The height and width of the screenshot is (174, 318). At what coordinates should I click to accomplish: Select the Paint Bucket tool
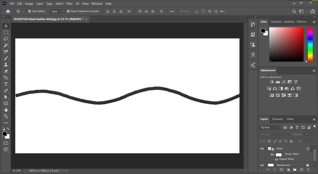6,78
